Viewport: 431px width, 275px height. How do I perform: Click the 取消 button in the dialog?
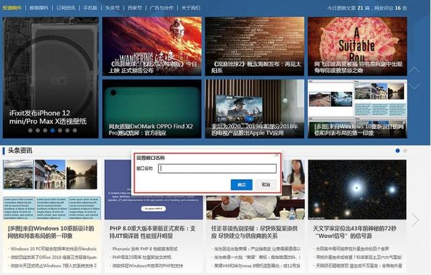(x=265, y=185)
